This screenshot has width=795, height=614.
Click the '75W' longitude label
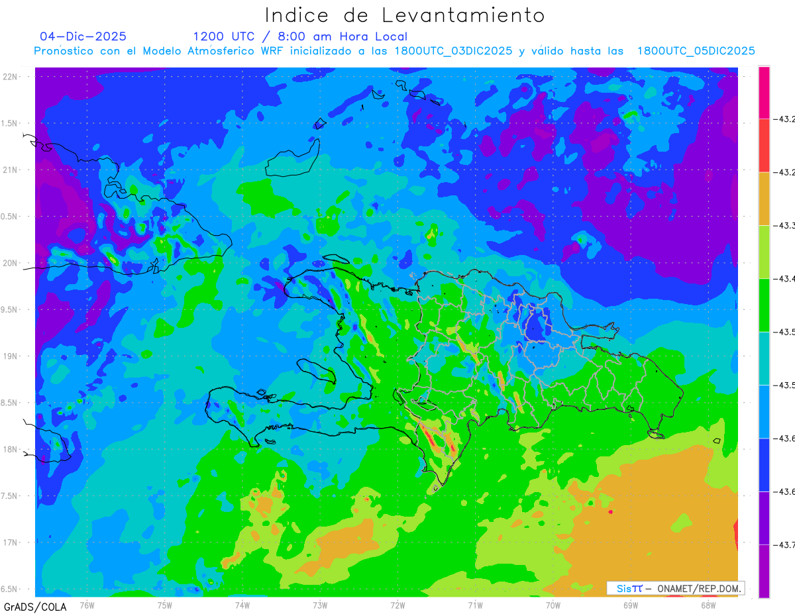point(165,605)
